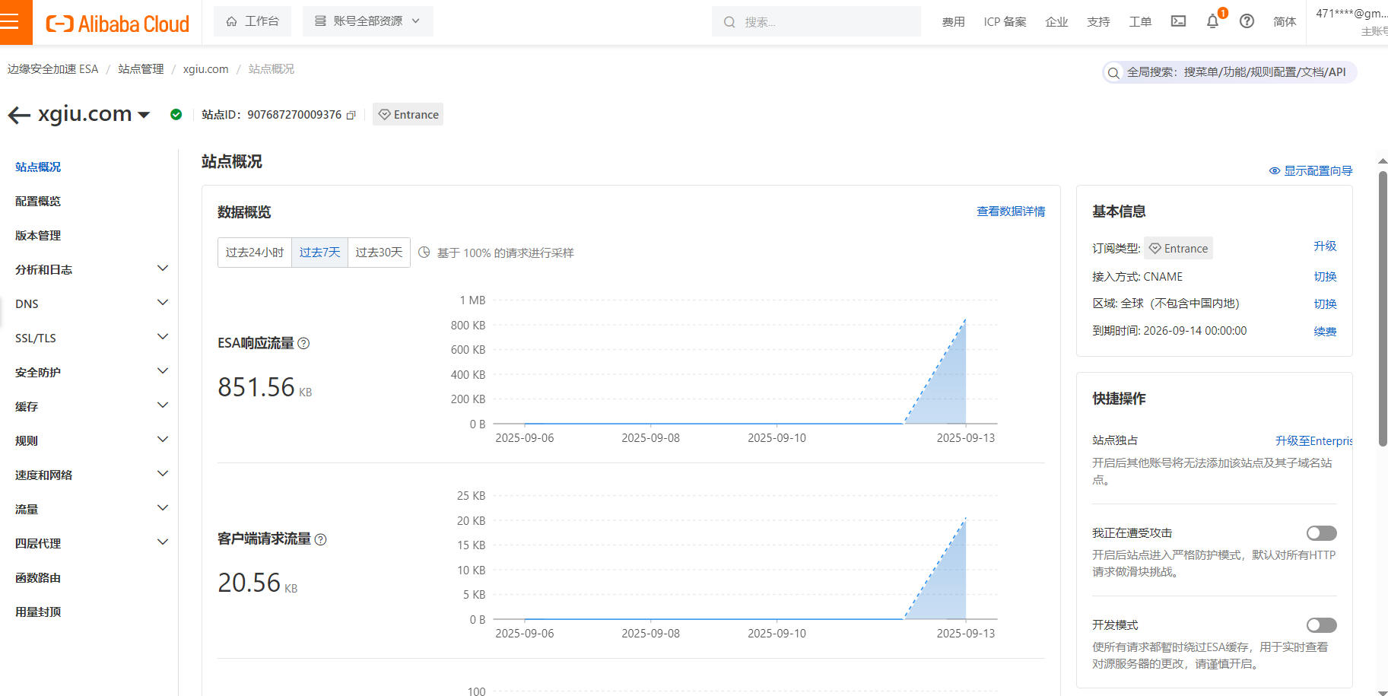Expand 四层代理 sidebar section
1388x696 pixels.
coord(91,543)
